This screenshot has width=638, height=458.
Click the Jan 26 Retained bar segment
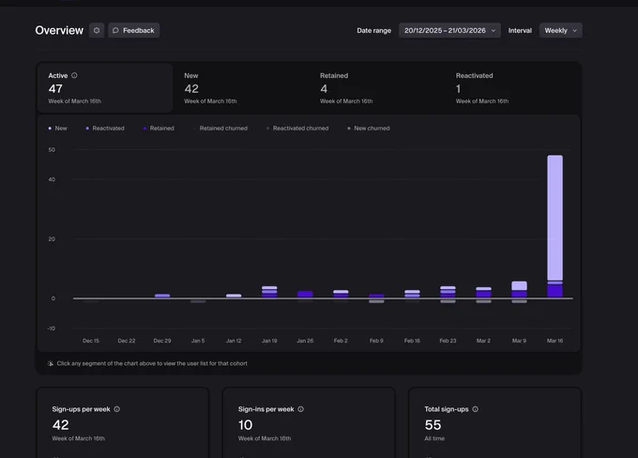tap(305, 295)
